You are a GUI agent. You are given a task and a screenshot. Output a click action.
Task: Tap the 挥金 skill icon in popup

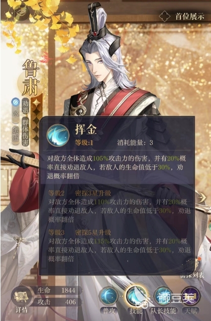click(58, 135)
